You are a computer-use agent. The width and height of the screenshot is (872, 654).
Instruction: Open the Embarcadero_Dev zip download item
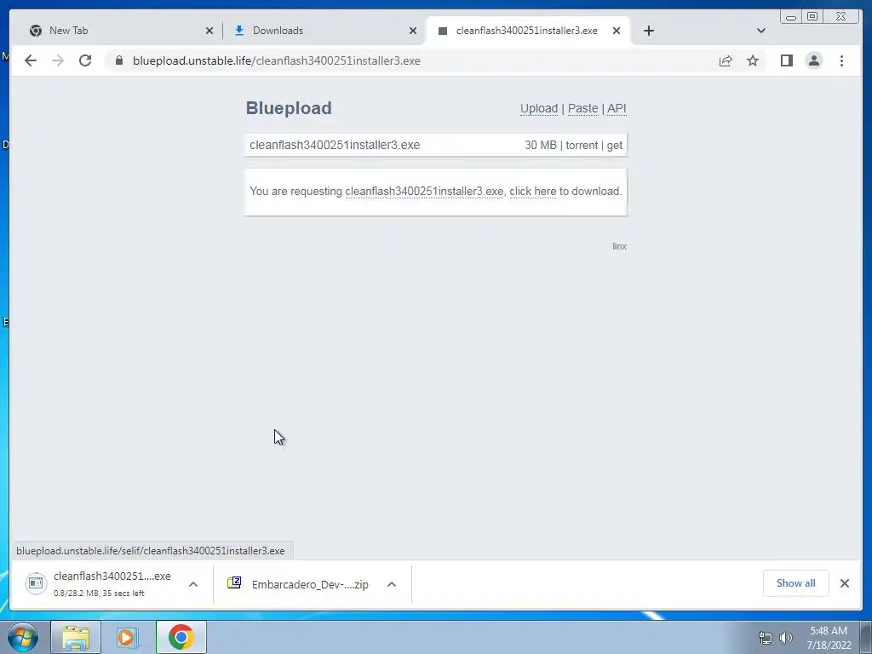click(x=298, y=584)
